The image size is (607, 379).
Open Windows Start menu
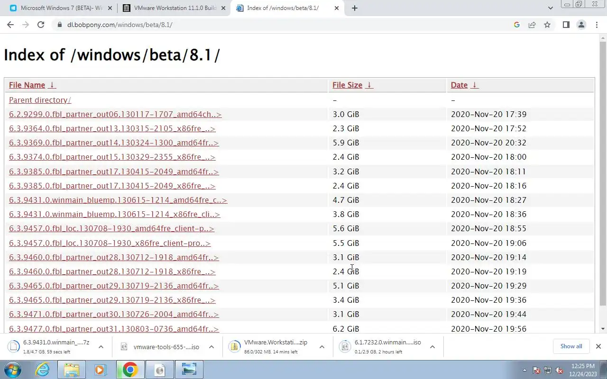(13, 370)
